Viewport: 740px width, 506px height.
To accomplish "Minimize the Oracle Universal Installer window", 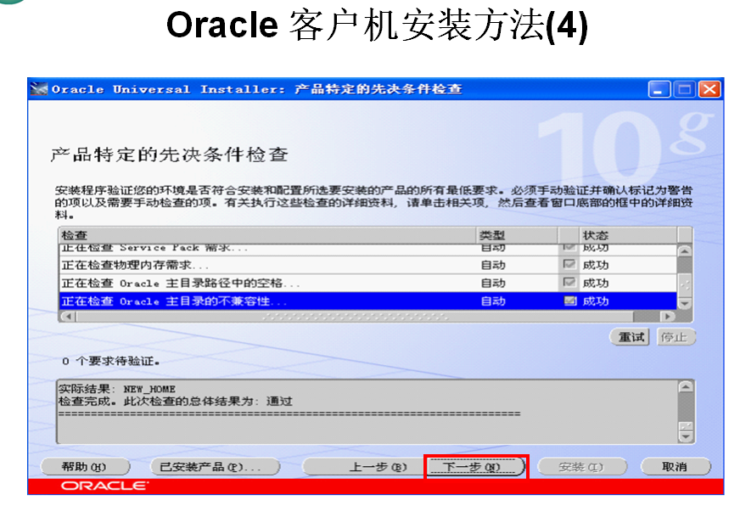I will (x=659, y=89).
